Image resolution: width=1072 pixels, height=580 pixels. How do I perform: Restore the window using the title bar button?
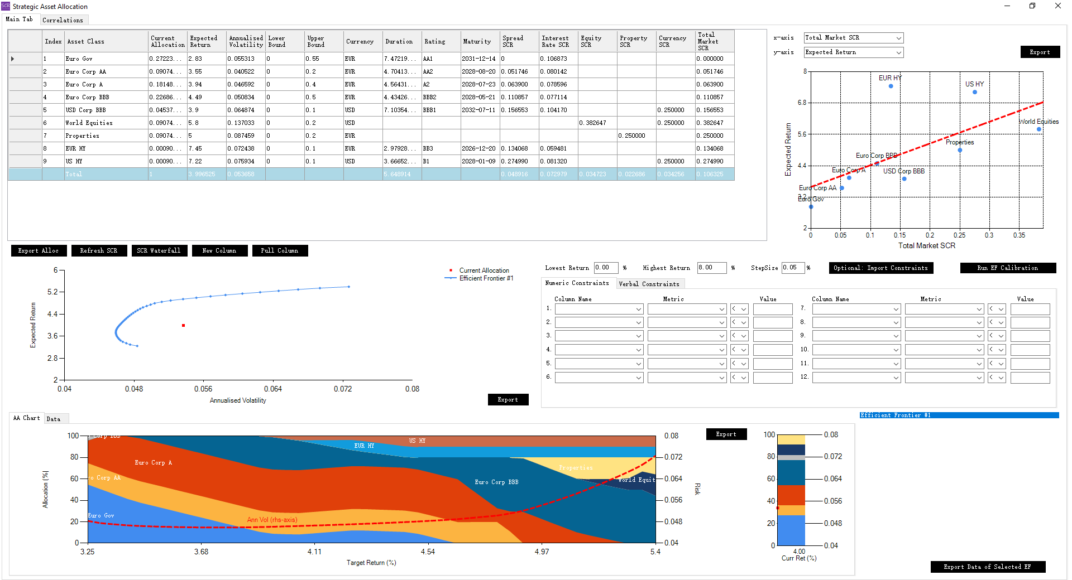[x=1032, y=6]
